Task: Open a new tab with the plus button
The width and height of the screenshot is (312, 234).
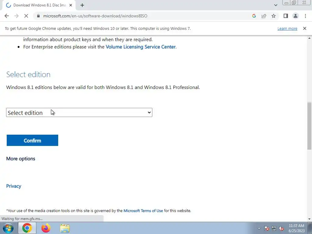Action: pyautogui.click(x=82, y=5)
